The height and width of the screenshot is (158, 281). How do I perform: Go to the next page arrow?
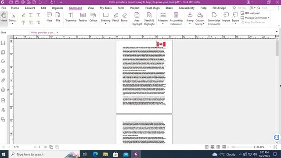(x=40, y=147)
